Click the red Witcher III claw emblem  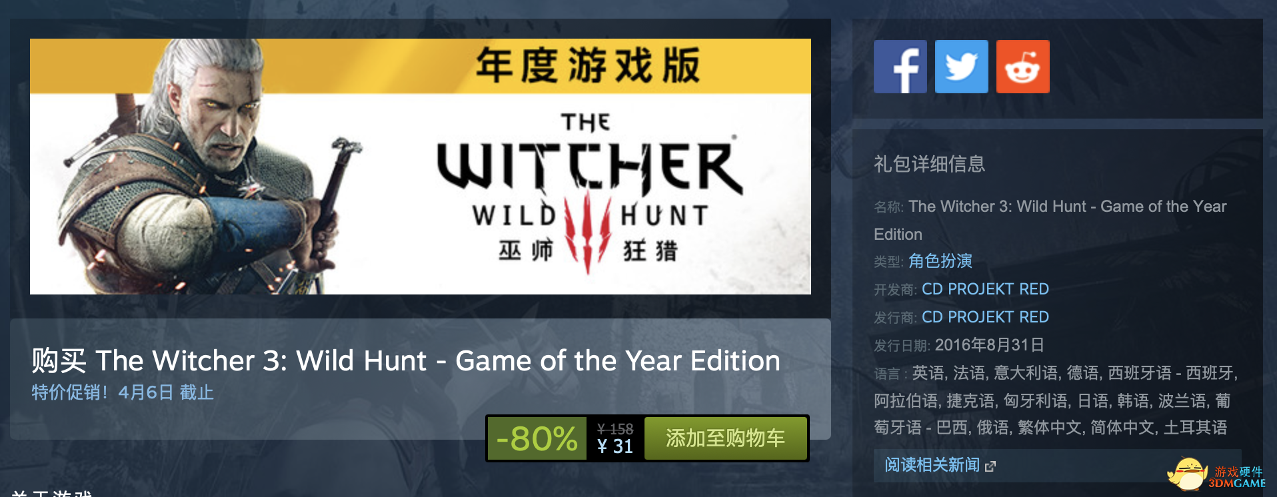(587, 232)
